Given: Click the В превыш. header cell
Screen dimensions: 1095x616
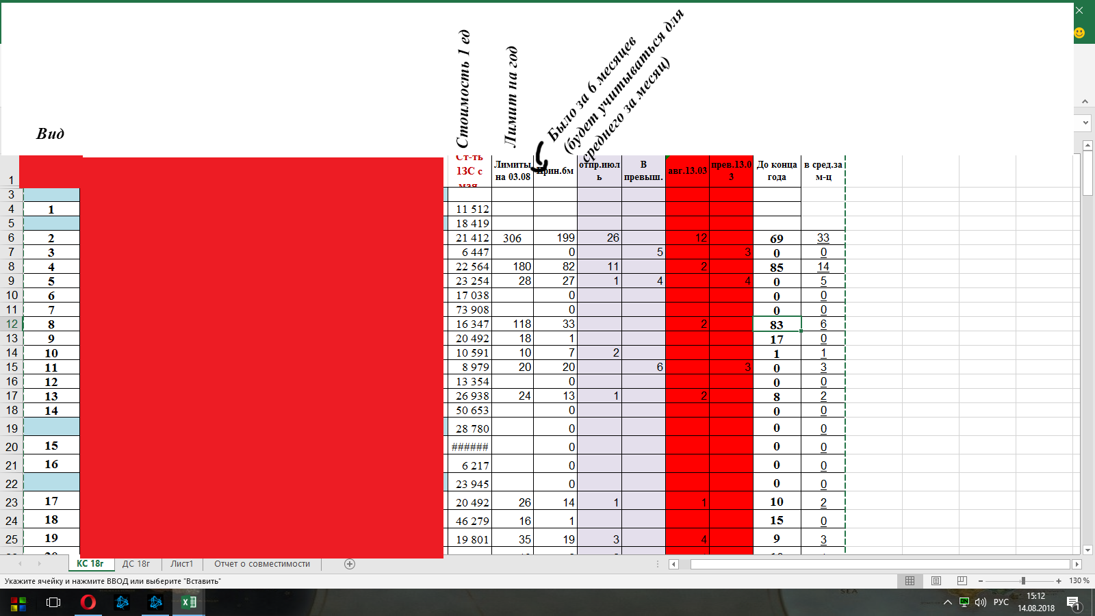Looking at the screenshot, I should pyautogui.click(x=643, y=171).
